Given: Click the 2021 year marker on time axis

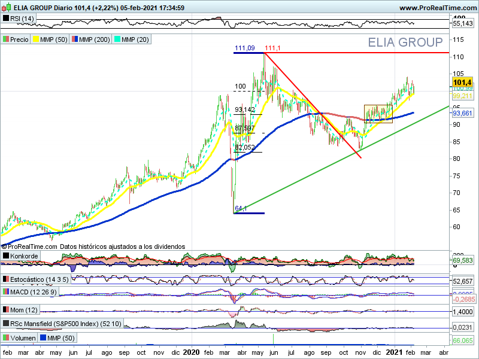Looking at the screenshot, I should click(395, 352).
